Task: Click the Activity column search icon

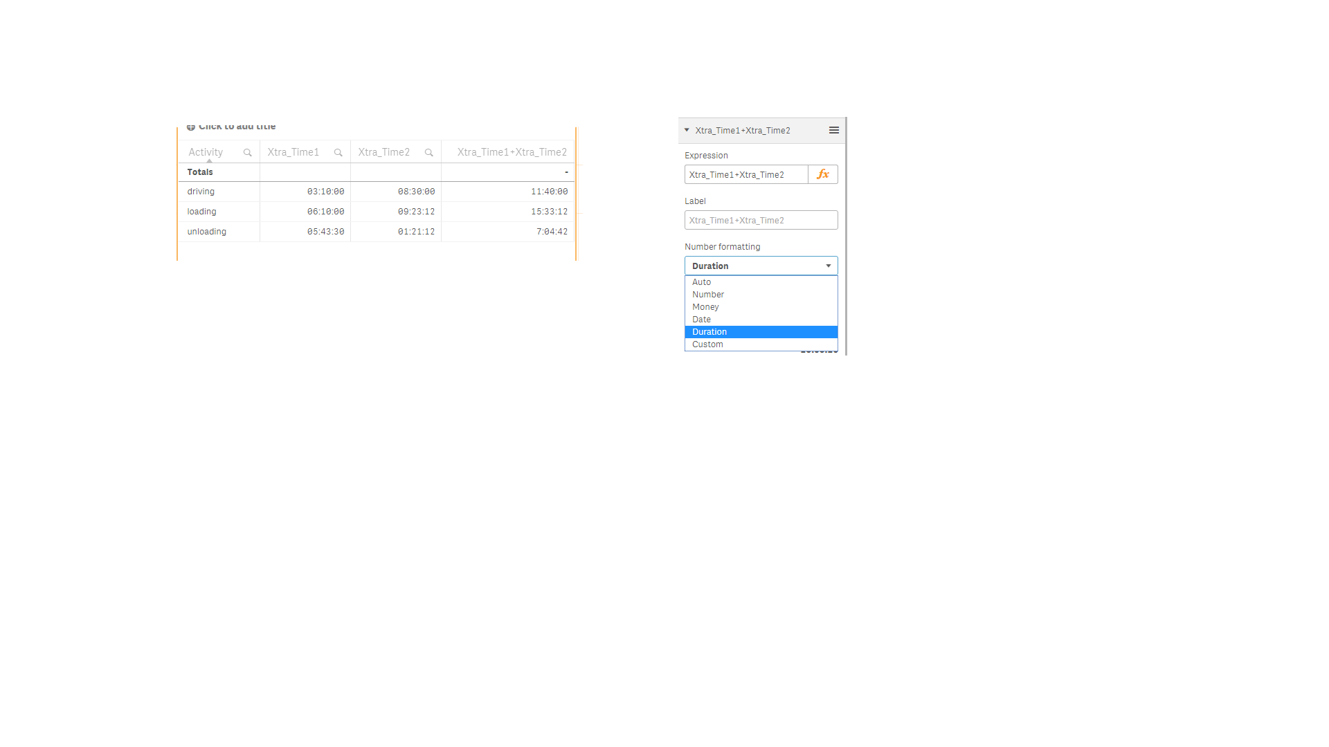Action: pos(247,153)
